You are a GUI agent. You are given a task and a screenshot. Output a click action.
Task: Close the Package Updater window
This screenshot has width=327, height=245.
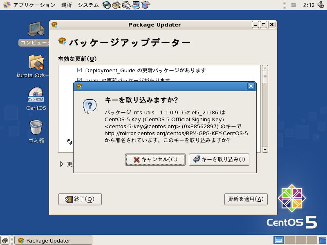point(272,24)
